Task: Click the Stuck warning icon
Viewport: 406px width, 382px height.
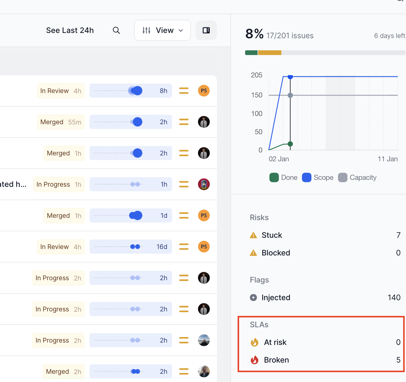Action: coord(253,235)
